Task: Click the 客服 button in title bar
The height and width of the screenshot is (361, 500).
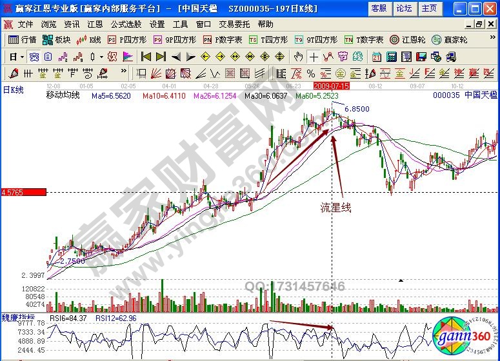Action: click(x=379, y=8)
